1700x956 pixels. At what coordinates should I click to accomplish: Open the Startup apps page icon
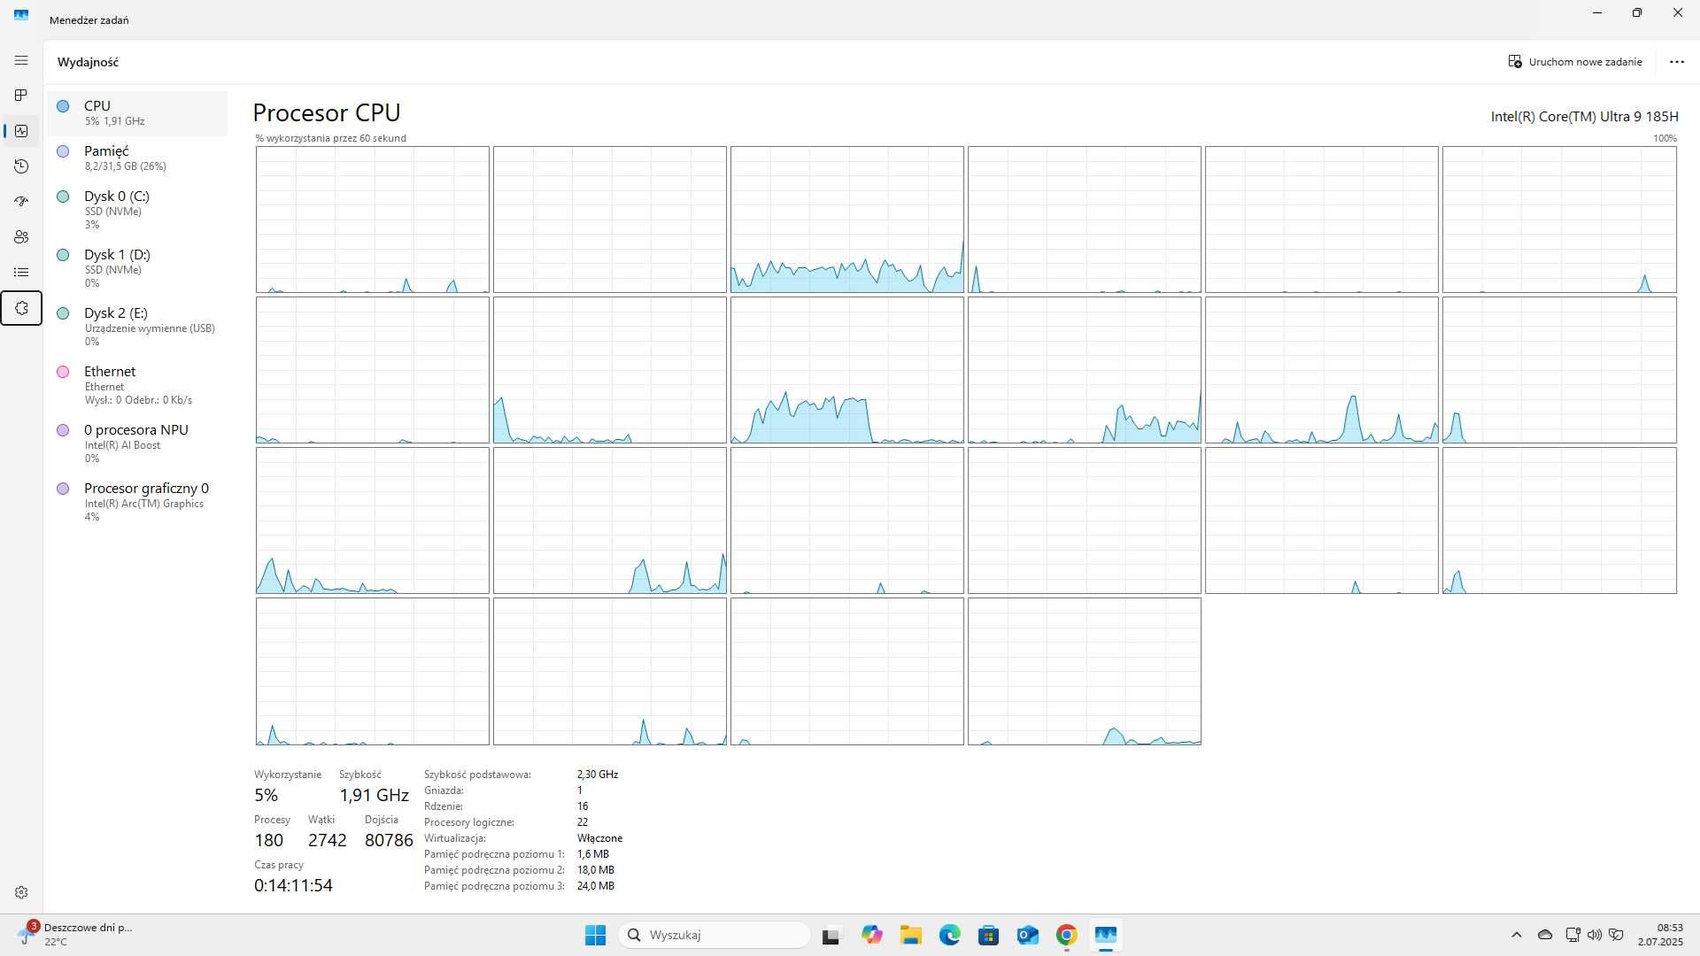click(21, 202)
